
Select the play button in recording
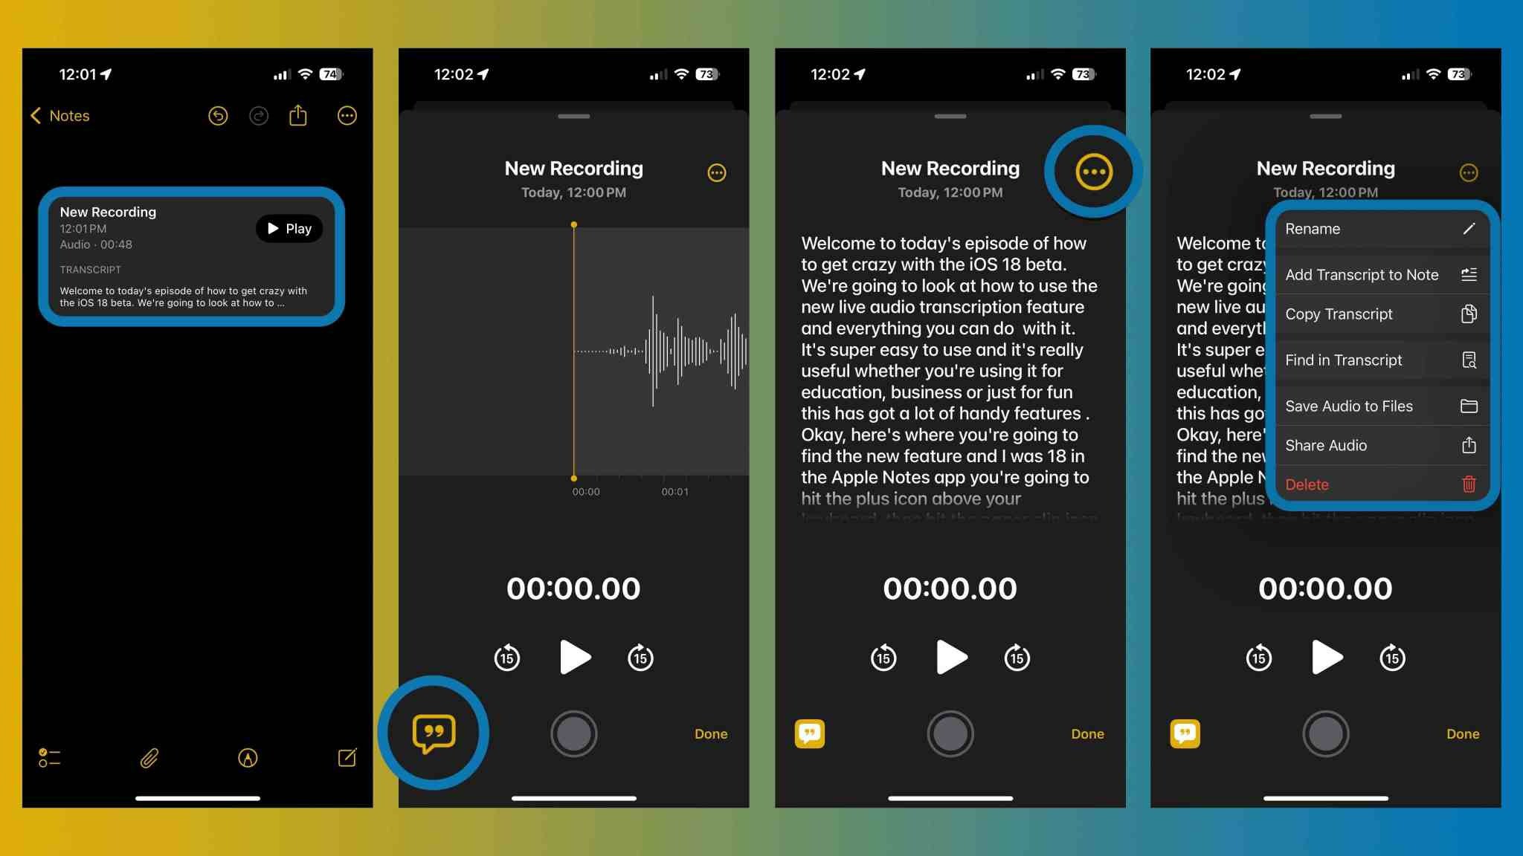coord(573,656)
